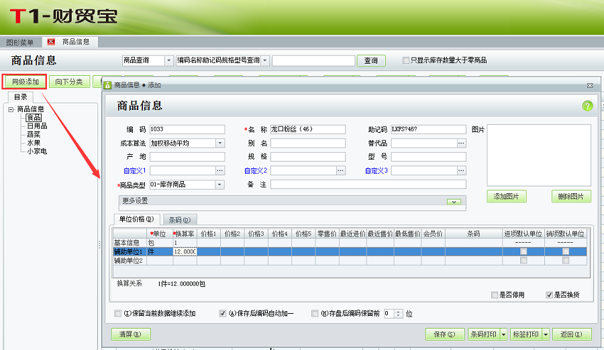Click the 自定义2 link label
The width and height of the screenshot is (604, 350).
(256, 170)
